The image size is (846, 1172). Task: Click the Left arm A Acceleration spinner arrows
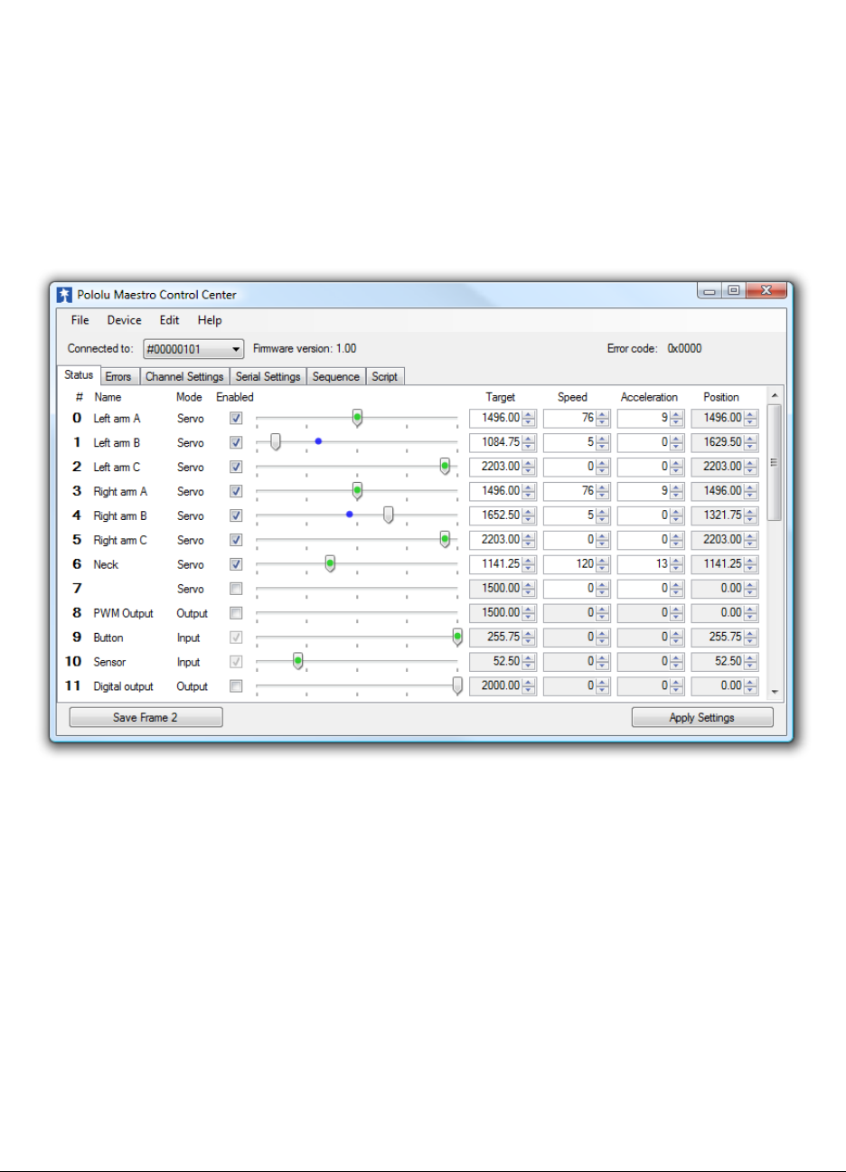point(676,419)
